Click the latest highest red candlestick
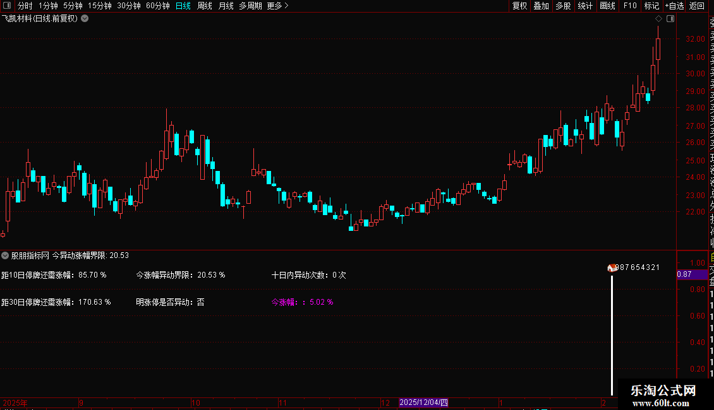The width and height of the screenshot is (714, 410). click(658, 49)
